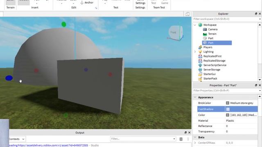Select the Players service icon
Image resolution: width=262 pixels, height=147 pixels.
[200, 47]
